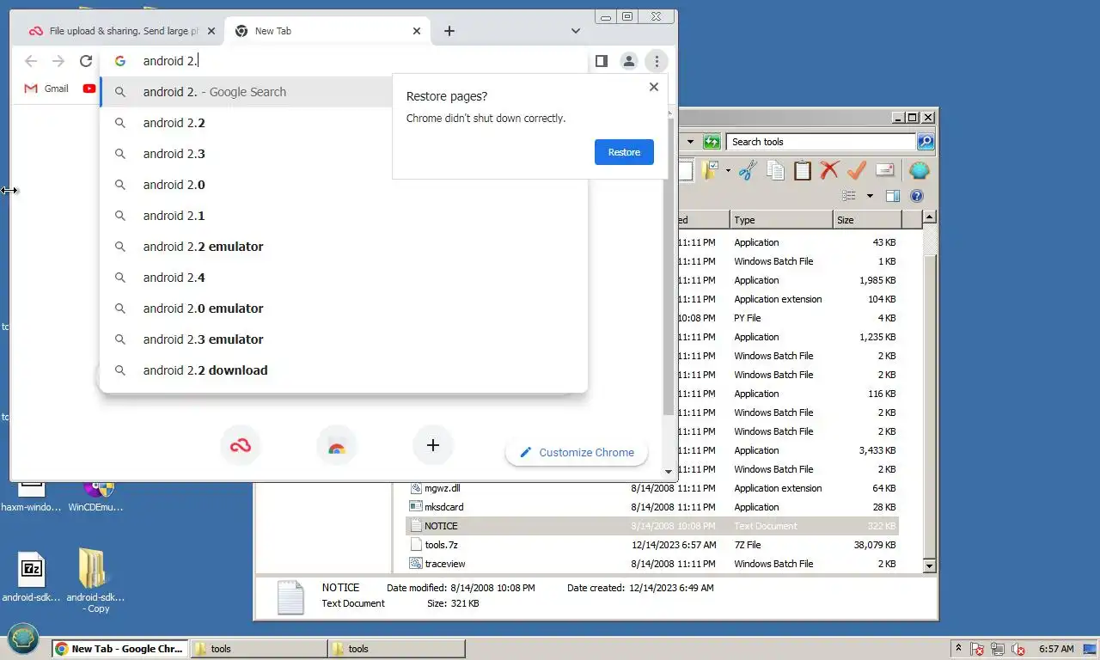Click the blue Help icon in Explorer
The width and height of the screenshot is (1100, 660).
click(917, 196)
